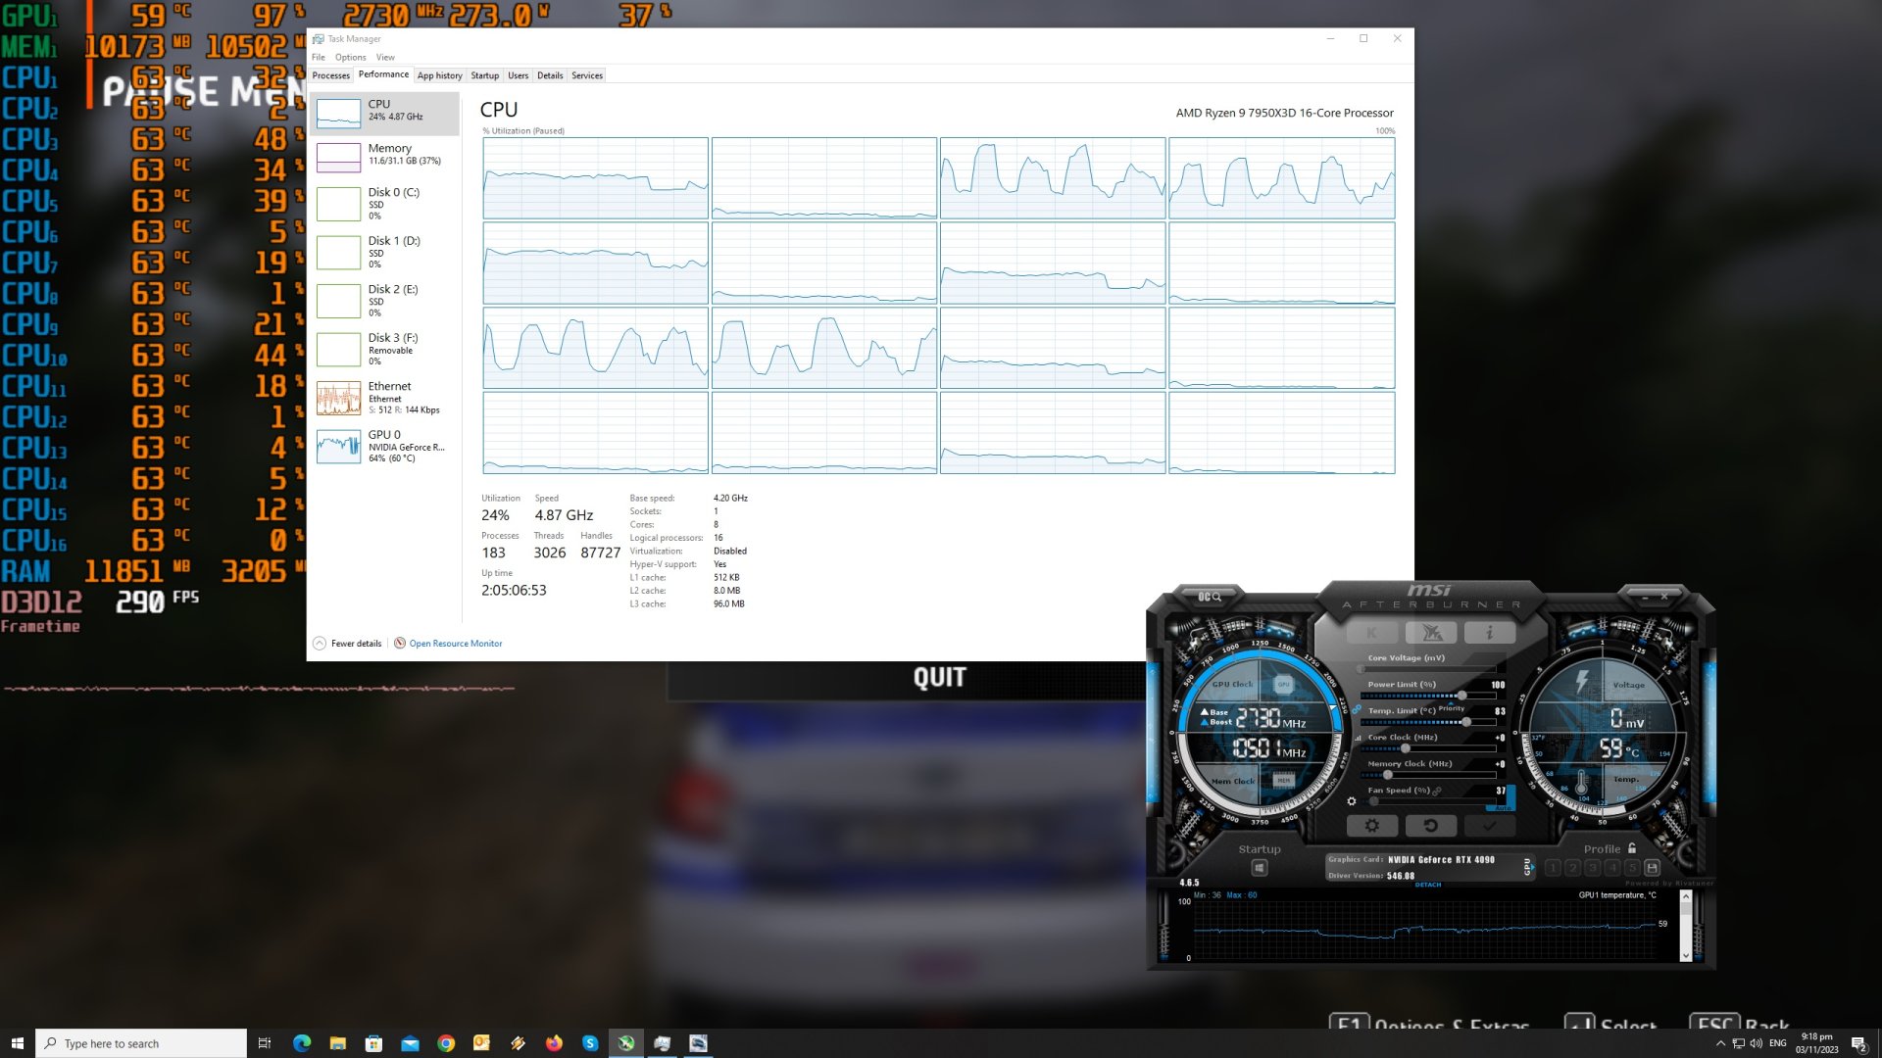Click Detach under the graphics card info
Image resolution: width=1882 pixels, height=1058 pixels.
[x=1428, y=885]
